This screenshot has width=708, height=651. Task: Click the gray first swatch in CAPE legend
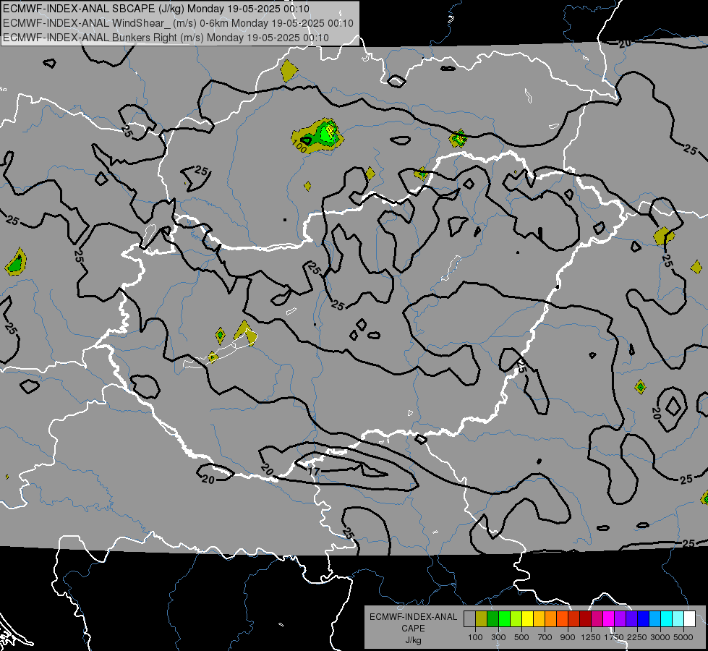469,619
